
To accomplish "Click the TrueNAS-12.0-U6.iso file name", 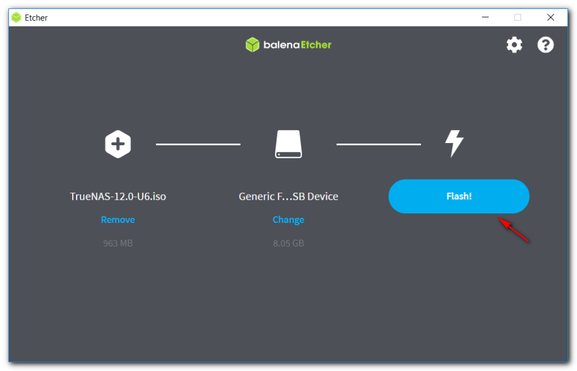I will [118, 196].
